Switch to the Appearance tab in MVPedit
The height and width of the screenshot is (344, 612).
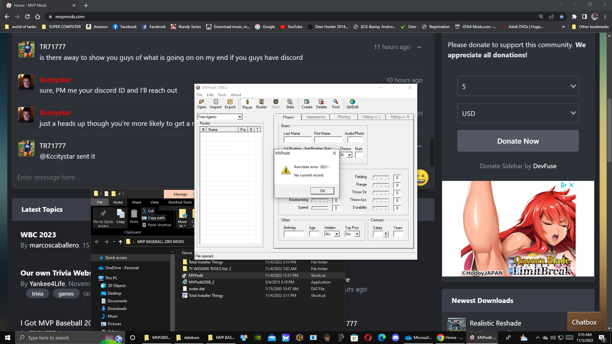pos(316,117)
